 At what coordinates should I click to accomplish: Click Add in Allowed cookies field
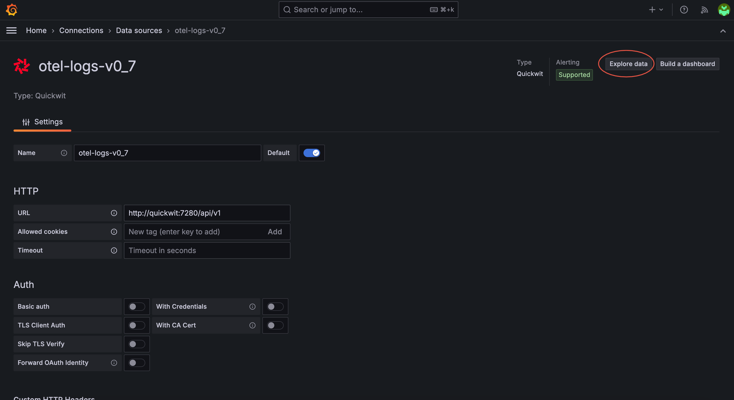[275, 232]
